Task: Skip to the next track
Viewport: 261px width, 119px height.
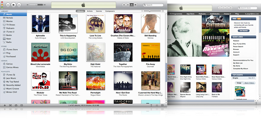Action: [x=19, y=5]
